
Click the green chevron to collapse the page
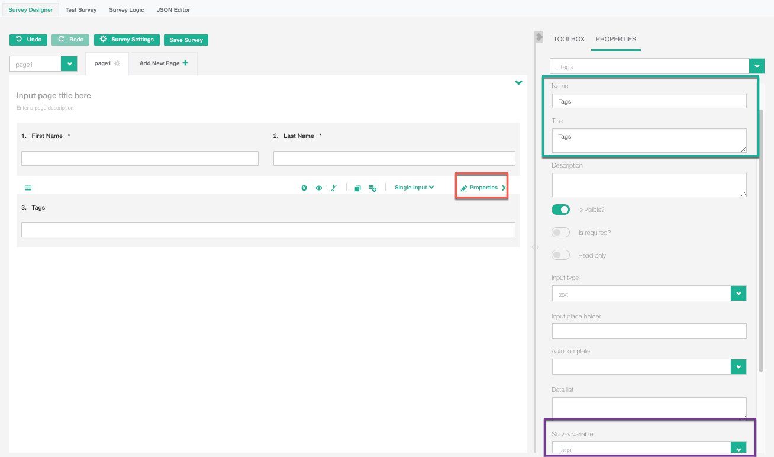click(518, 83)
